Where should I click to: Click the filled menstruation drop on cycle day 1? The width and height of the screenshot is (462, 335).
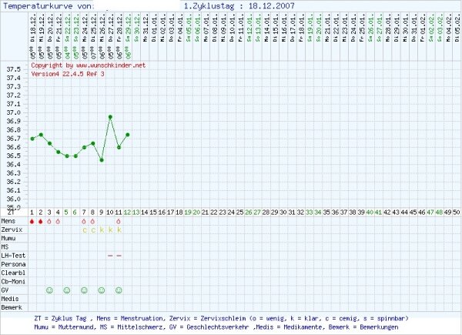(32, 221)
